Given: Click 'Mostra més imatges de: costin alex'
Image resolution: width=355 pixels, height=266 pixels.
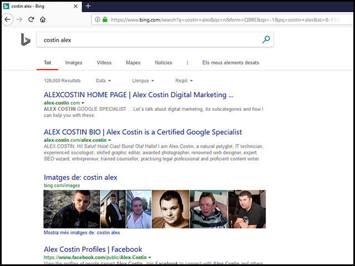Looking at the screenshot, I should tap(82, 233).
